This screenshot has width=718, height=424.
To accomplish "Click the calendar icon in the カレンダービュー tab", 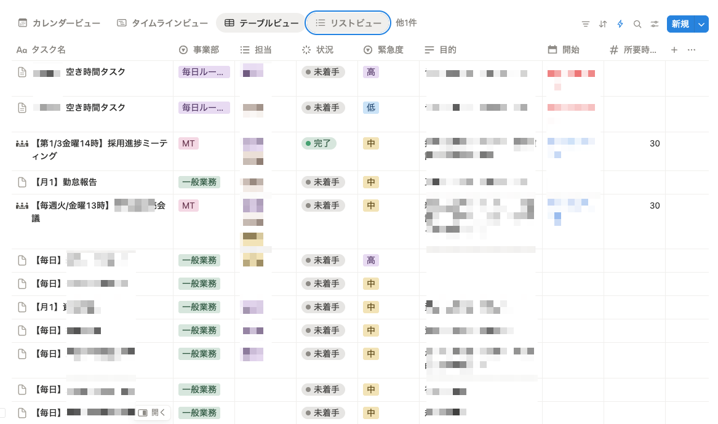I will point(22,23).
